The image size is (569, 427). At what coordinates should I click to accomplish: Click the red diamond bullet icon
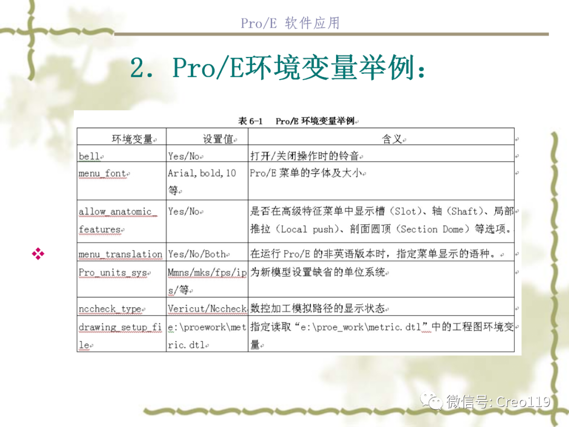(x=37, y=253)
